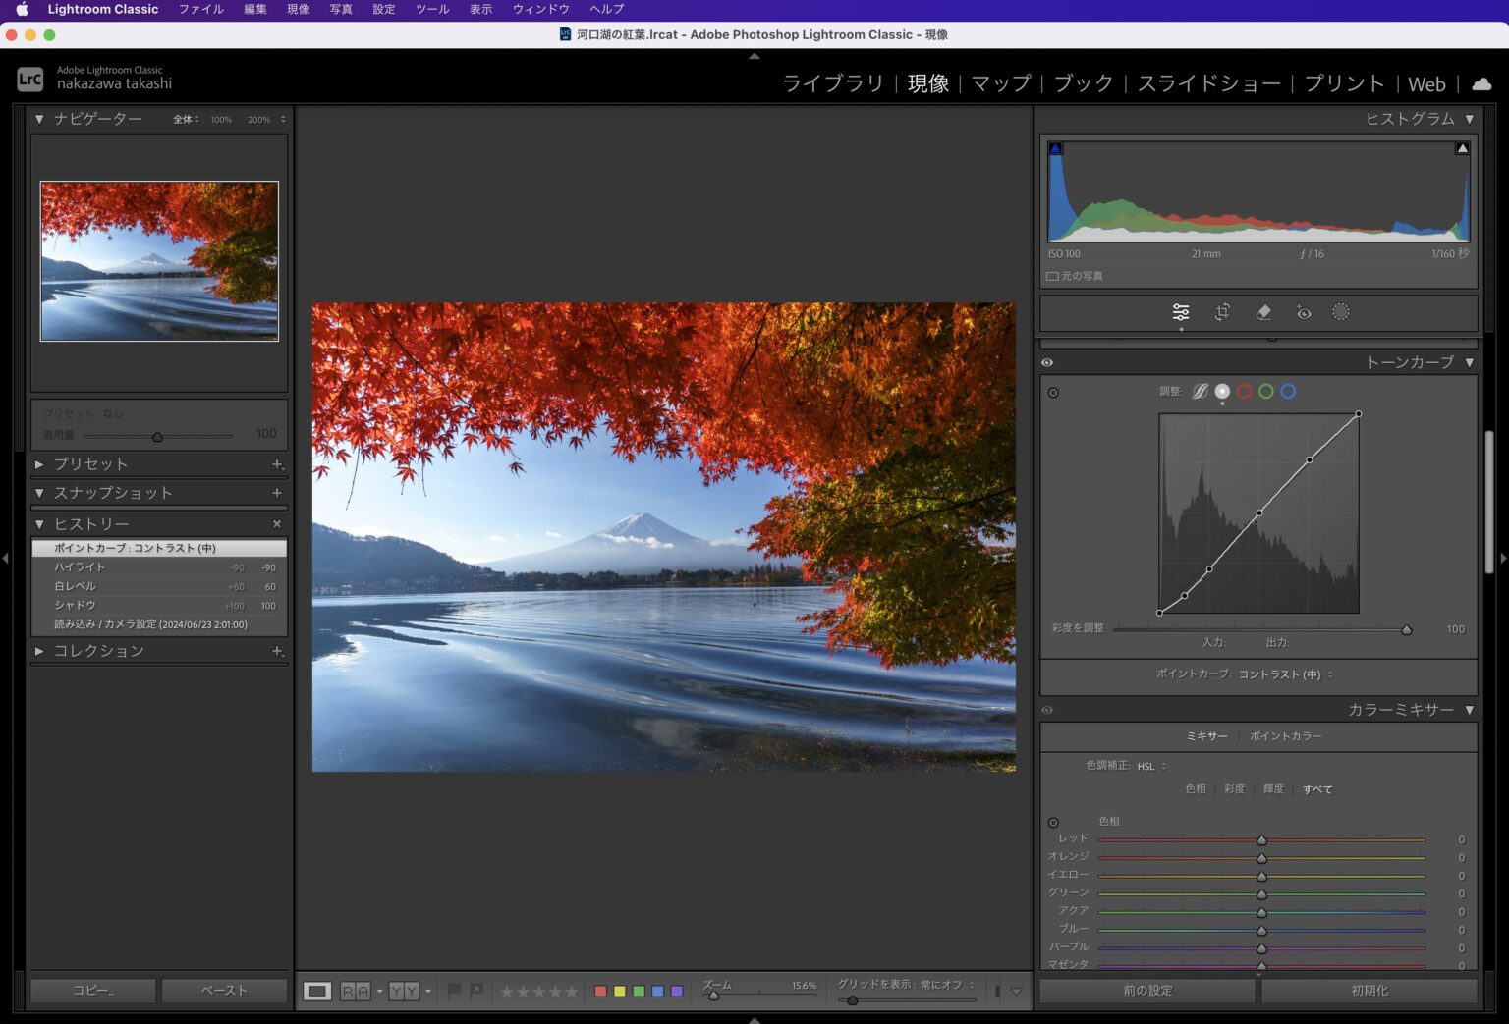Open the 現像 menu in menu bar

click(x=298, y=9)
